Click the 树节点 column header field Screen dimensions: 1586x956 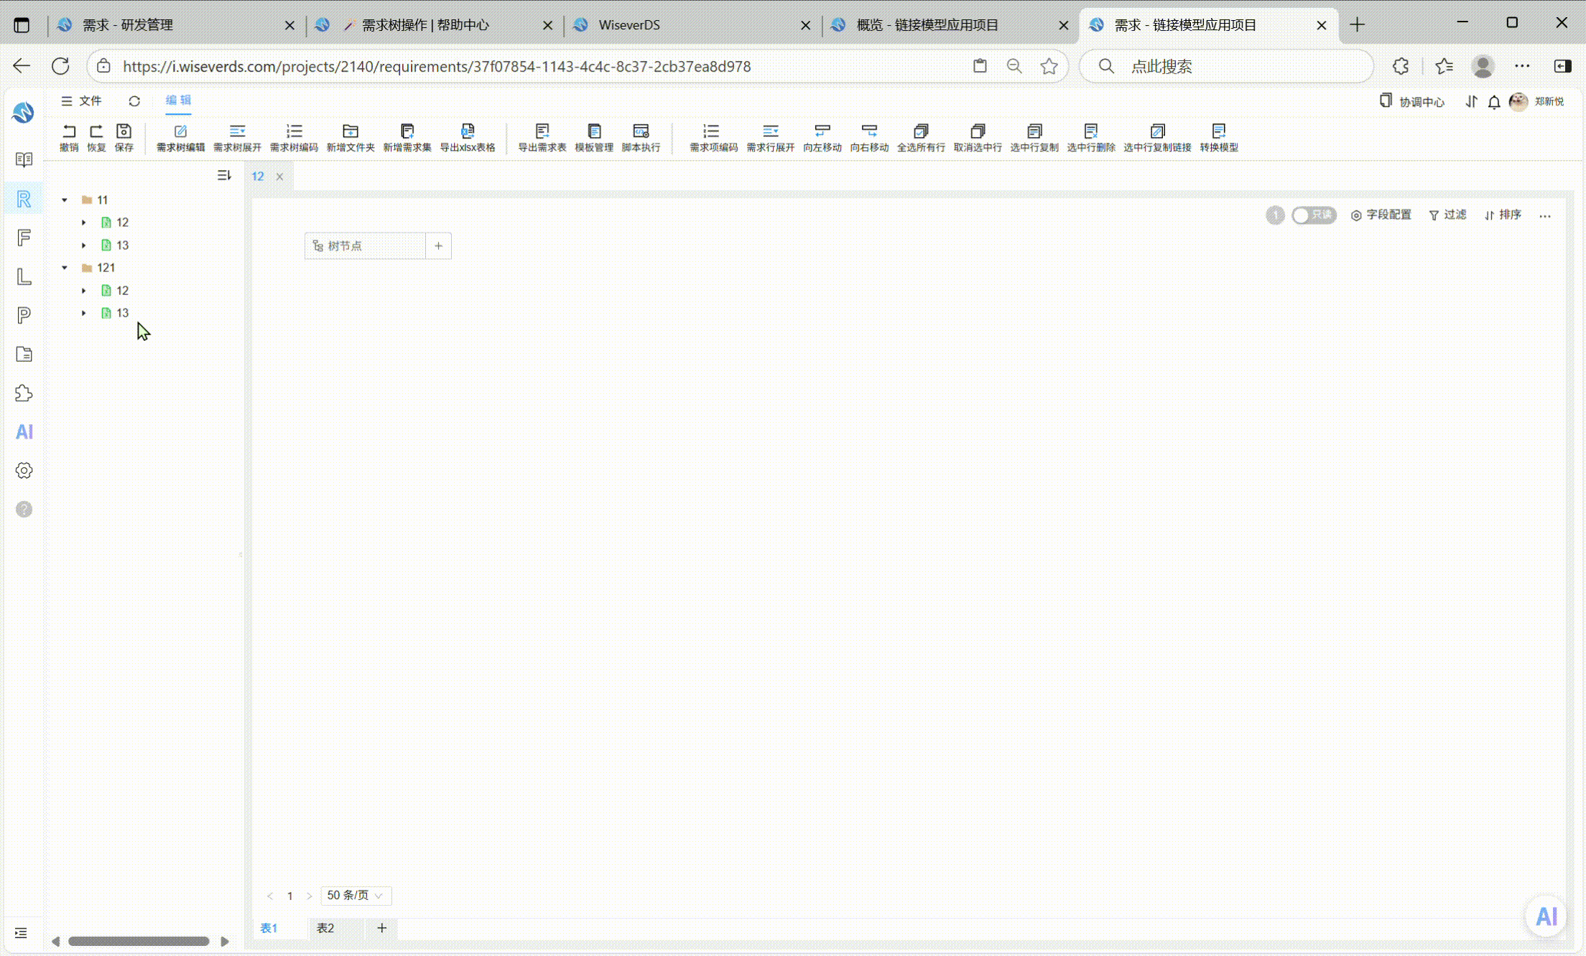(365, 246)
